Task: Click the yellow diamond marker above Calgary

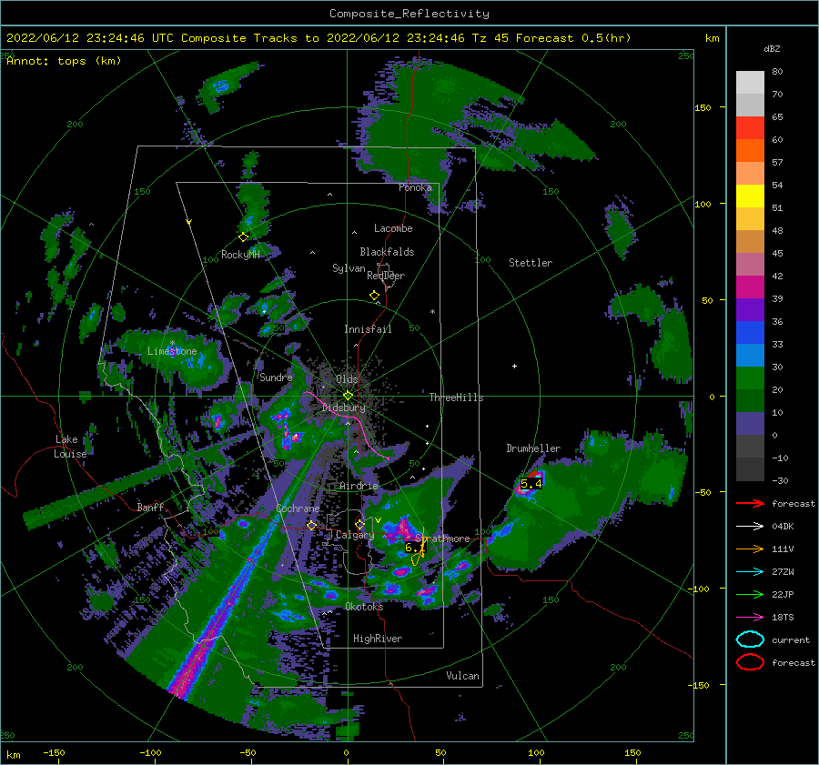Action: pyautogui.click(x=359, y=524)
